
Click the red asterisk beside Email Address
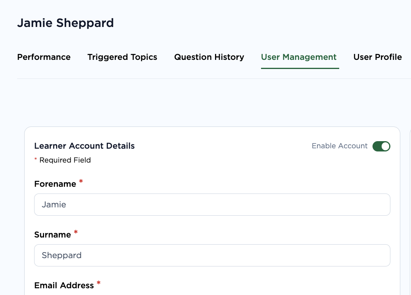tap(99, 284)
